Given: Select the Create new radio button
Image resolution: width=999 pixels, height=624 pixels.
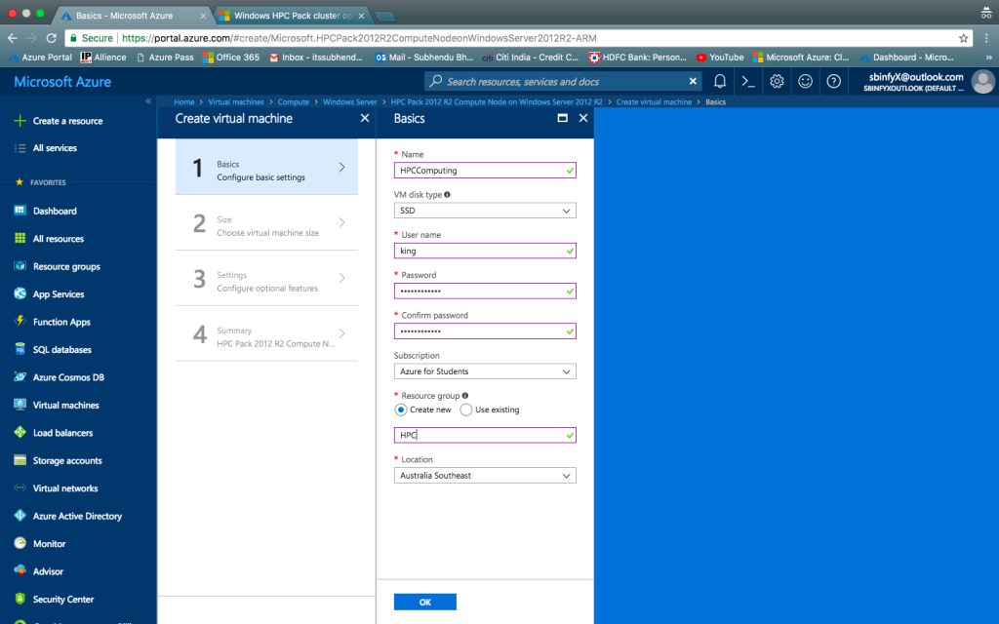Looking at the screenshot, I should (401, 410).
